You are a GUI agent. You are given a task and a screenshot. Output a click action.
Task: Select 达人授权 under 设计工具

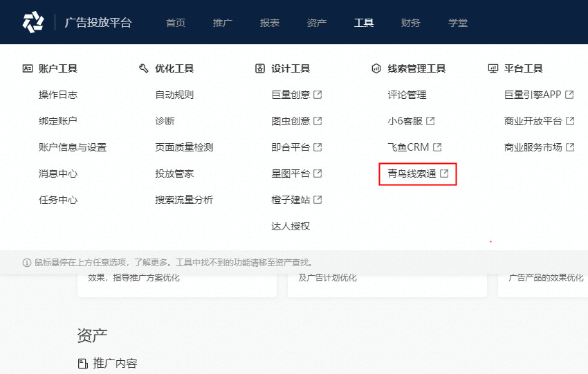pos(291,226)
